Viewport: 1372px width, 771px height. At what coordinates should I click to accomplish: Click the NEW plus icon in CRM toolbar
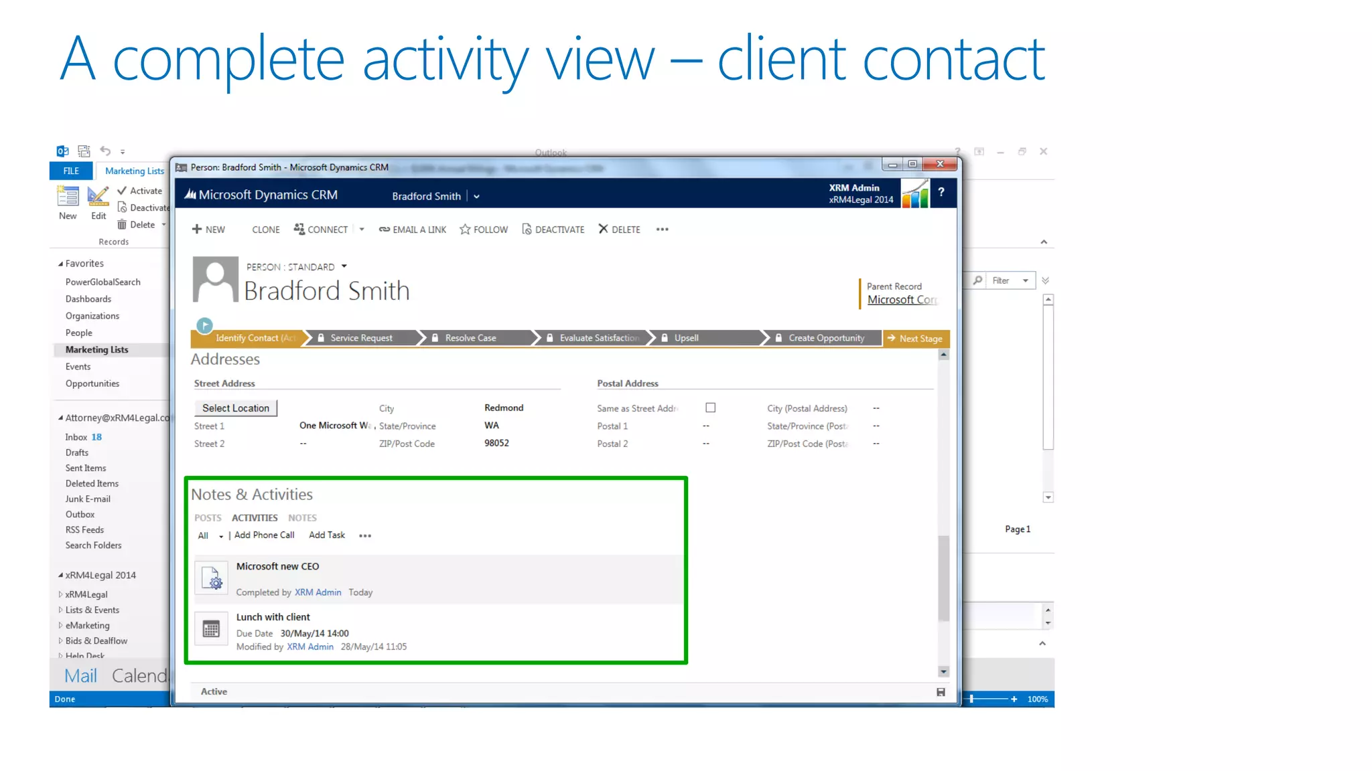pos(197,229)
